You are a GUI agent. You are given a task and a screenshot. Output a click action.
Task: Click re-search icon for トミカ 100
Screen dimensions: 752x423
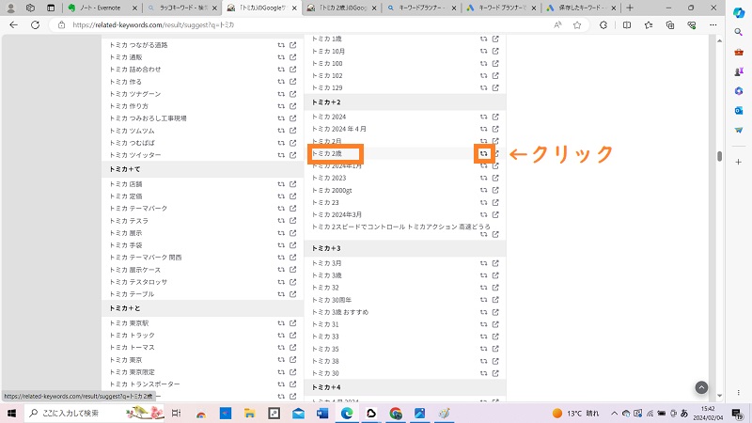point(483,63)
